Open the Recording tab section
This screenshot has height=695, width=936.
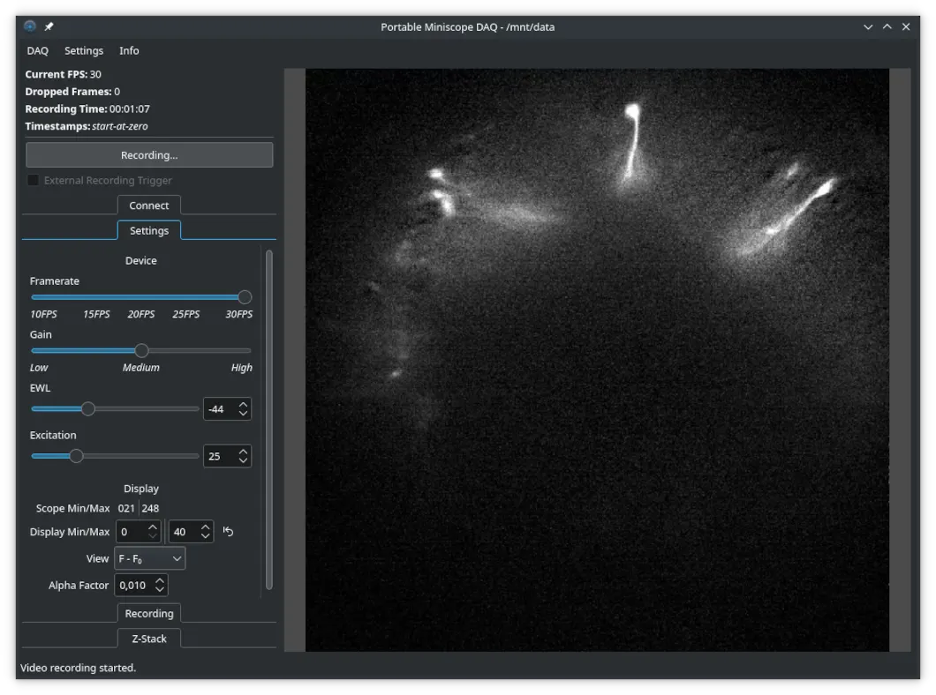point(149,613)
